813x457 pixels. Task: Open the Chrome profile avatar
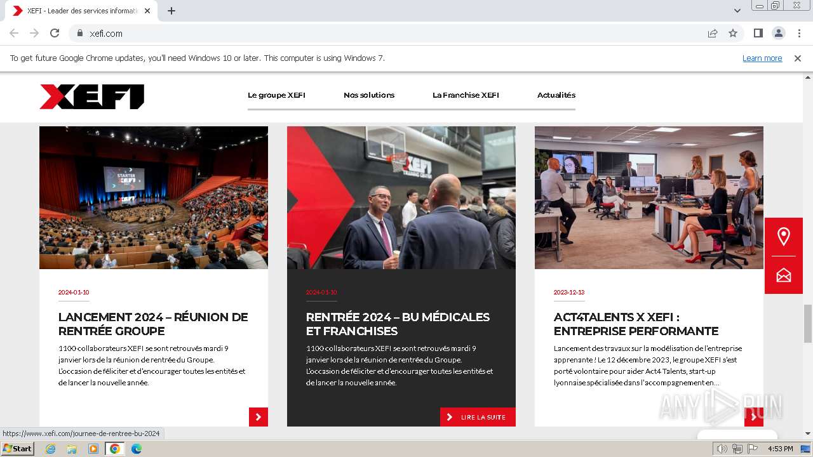[x=778, y=33]
